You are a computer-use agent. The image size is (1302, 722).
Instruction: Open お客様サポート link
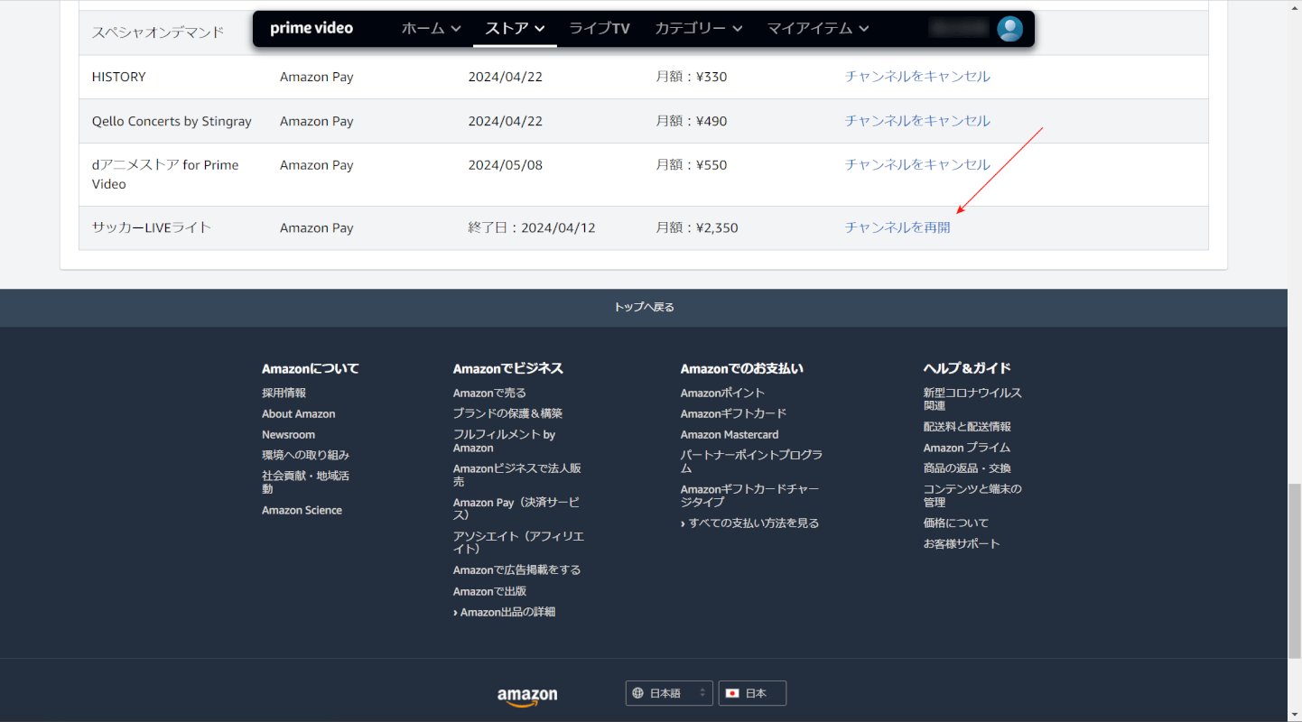pos(962,544)
